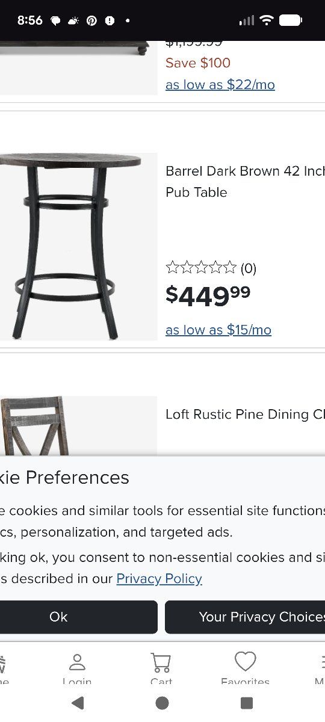325x722 pixels.
Task: Open the Privacy Policy link
Action: pos(159,579)
